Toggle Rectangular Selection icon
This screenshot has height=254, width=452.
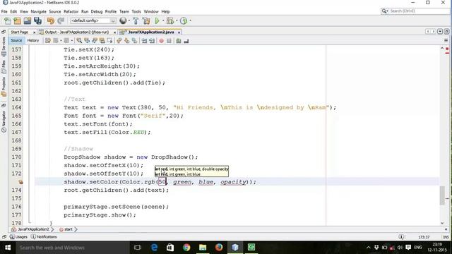(x=110, y=41)
